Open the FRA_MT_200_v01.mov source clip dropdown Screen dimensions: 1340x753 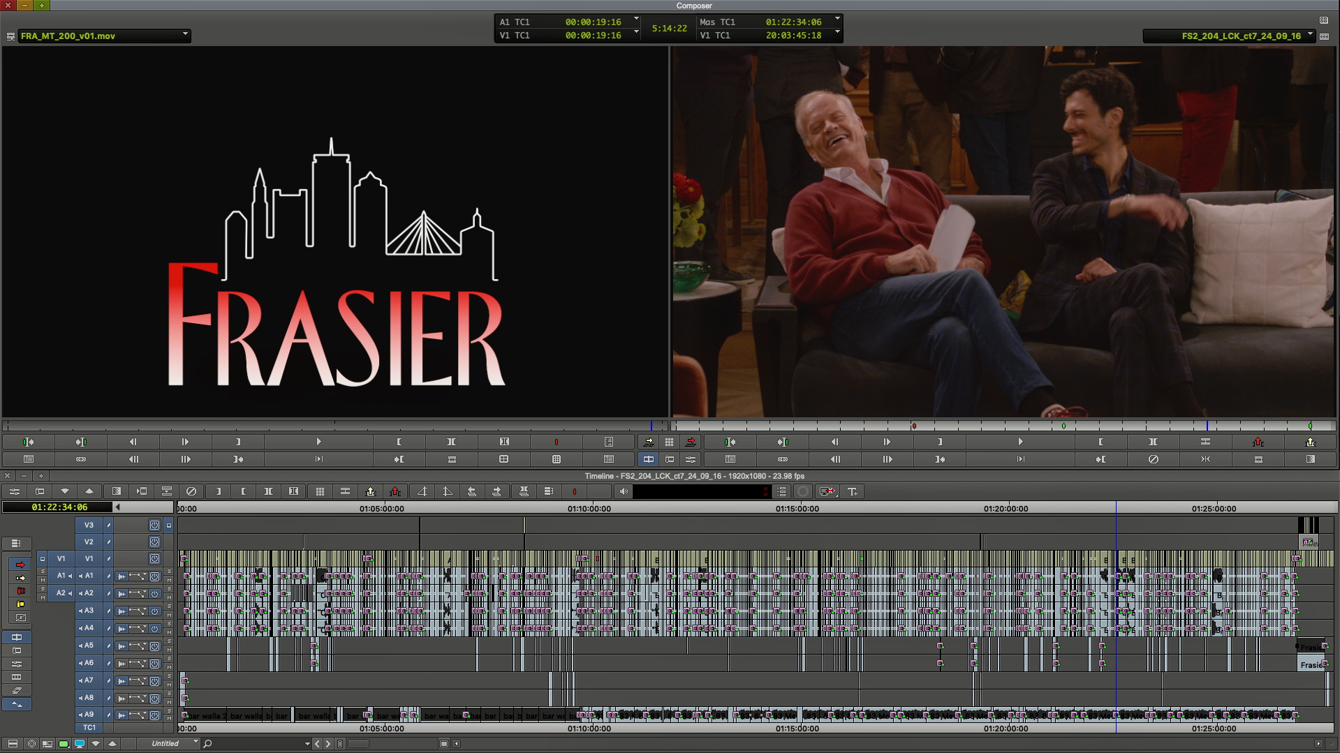[x=185, y=35]
